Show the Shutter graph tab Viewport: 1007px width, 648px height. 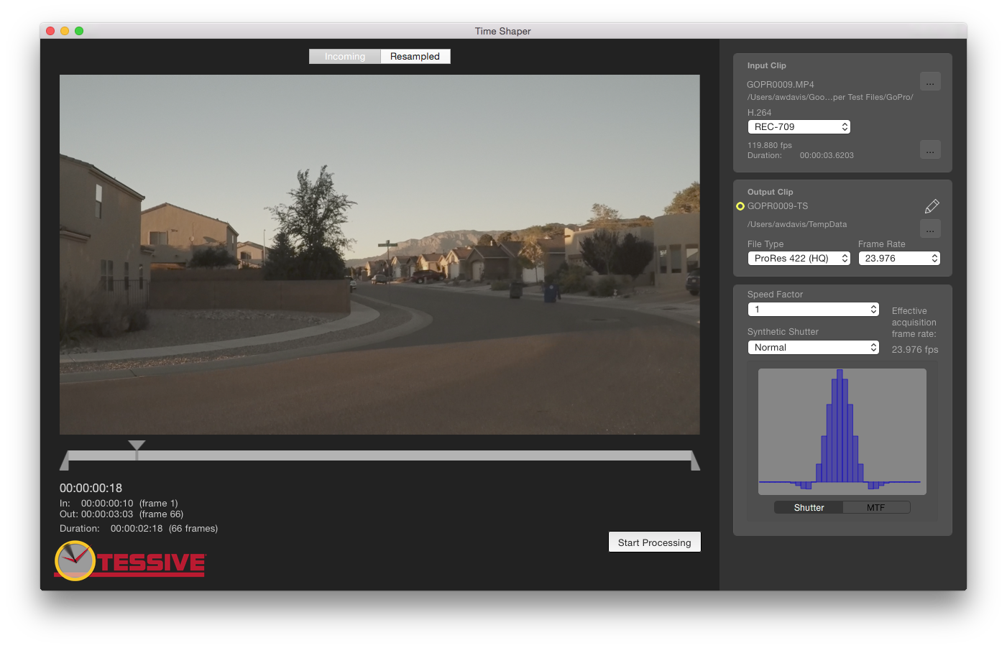click(809, 507)
